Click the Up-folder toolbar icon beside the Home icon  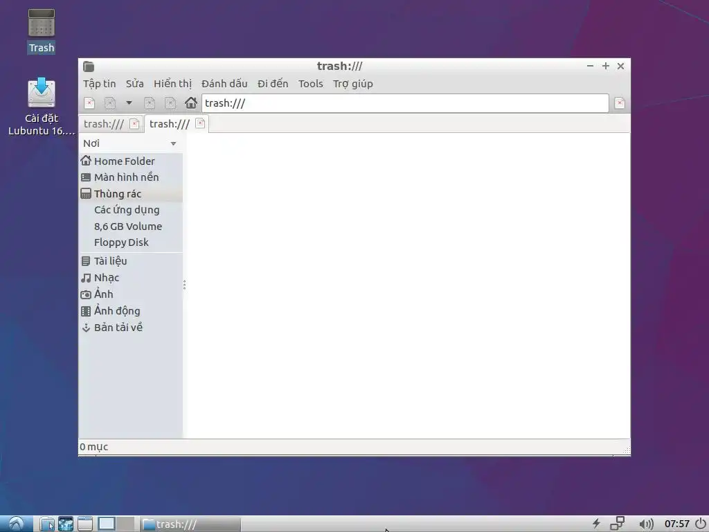(x=170, y=103)
